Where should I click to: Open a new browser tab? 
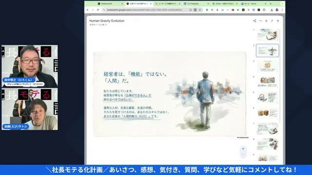click(271, 3)
